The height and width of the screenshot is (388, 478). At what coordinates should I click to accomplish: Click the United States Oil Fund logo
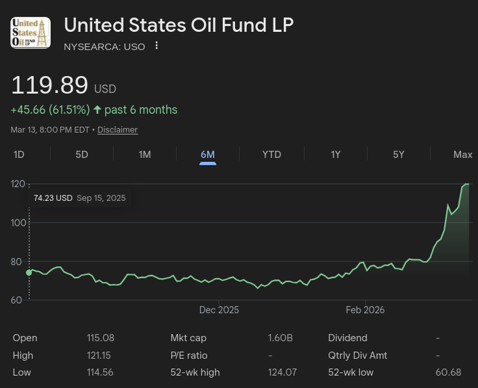click(x=31, y=32)
